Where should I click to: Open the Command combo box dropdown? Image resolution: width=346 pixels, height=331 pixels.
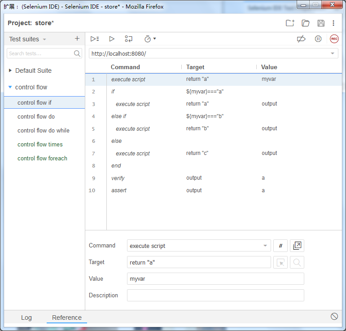point(265,246)
